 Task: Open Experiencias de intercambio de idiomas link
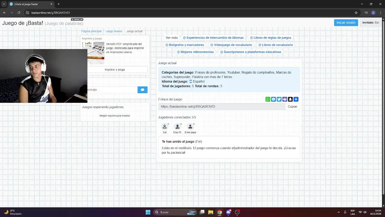point(213,38)
